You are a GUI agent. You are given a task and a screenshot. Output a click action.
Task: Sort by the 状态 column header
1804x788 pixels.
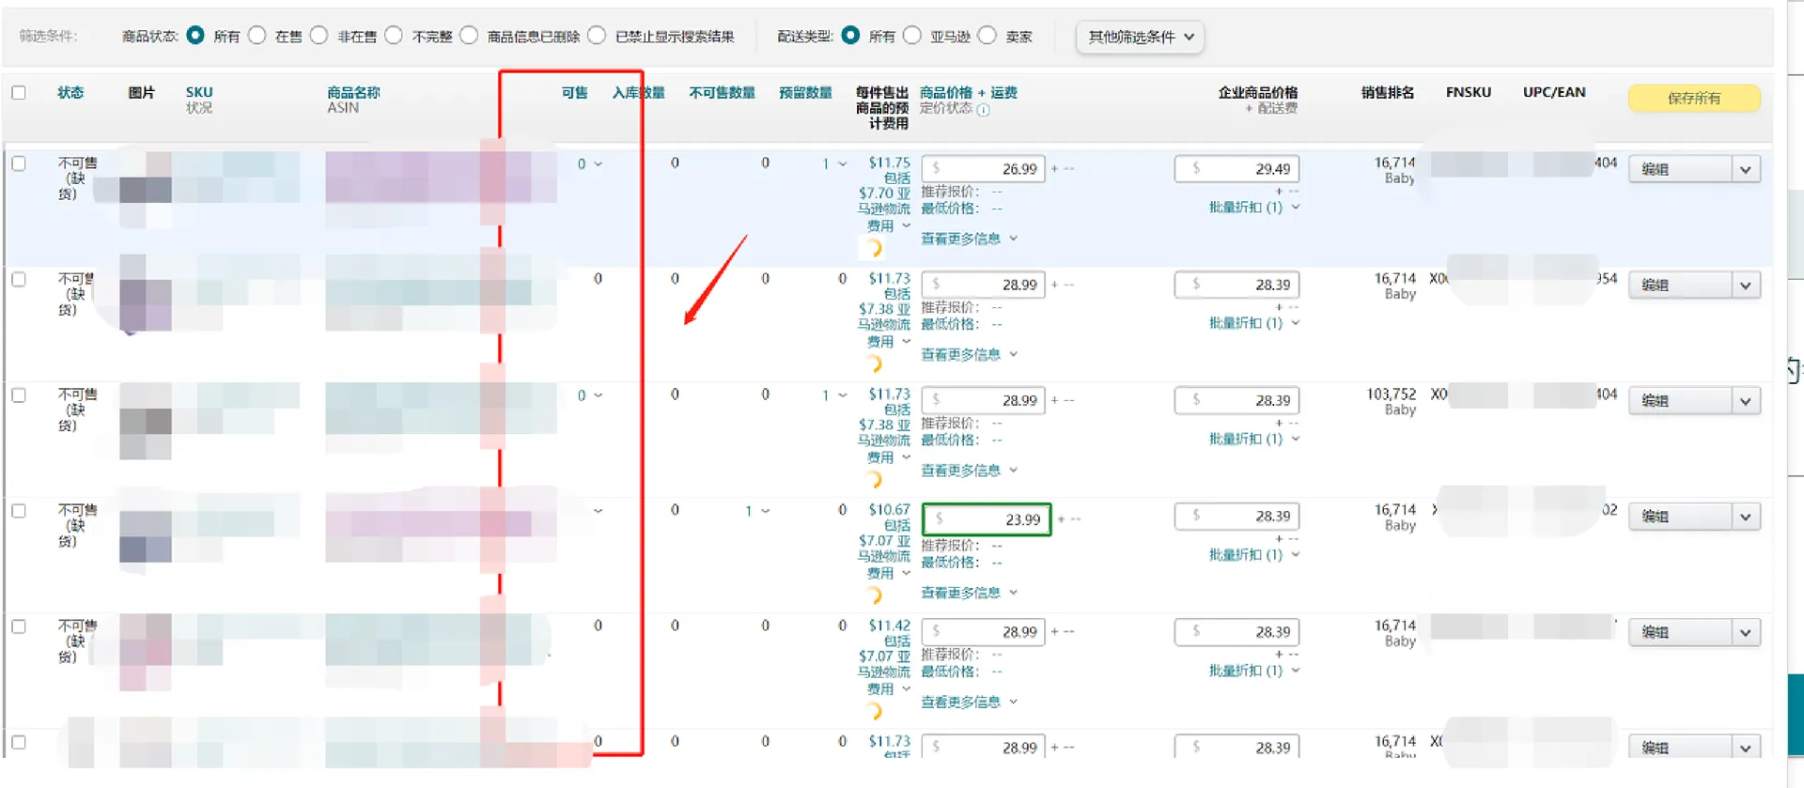[70, 92]
